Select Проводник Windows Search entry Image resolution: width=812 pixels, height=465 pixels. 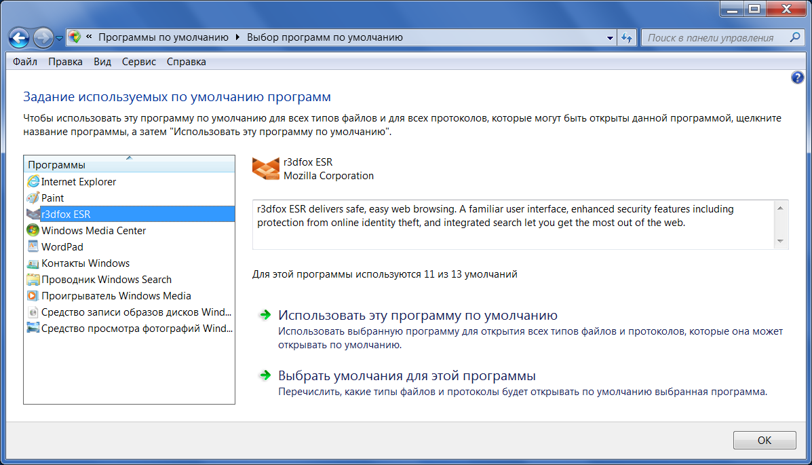[x=130, y=280]
